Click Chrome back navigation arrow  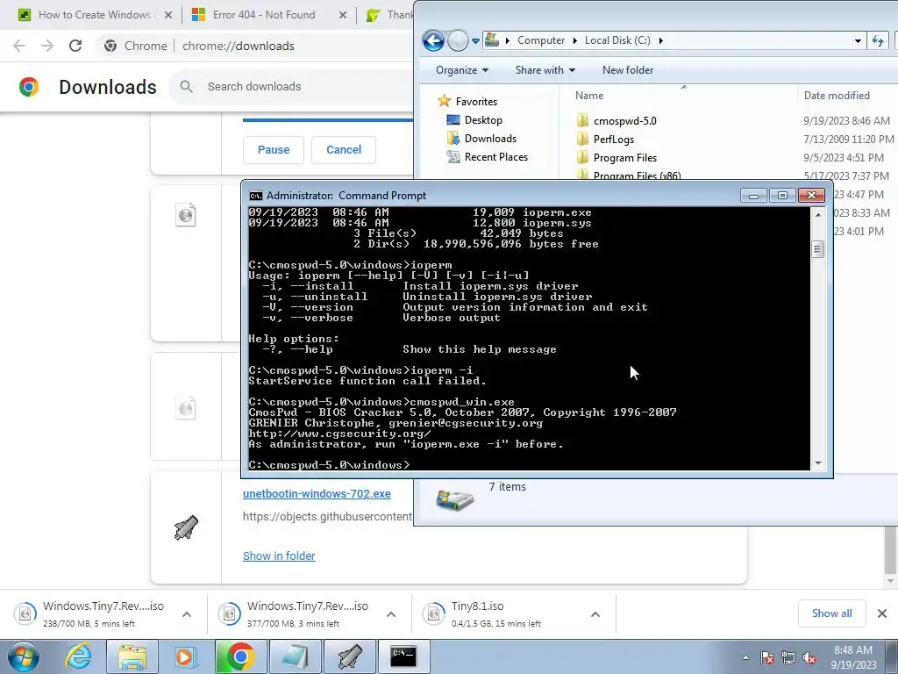(x=19, y=46)
